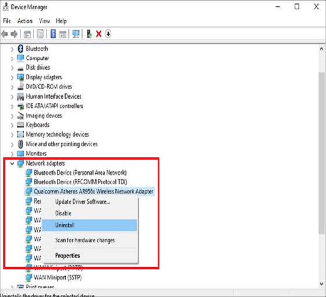Select Bluetooth Device (RFCOMM Protocol TDI)
Image resolution: width=326 pixels, height=297 pixels.
pos(80,182)
